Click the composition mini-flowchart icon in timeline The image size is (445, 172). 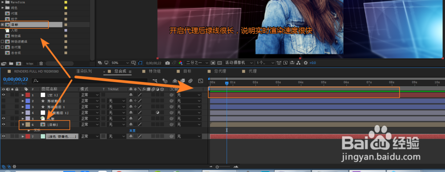[x=155, y=81]
